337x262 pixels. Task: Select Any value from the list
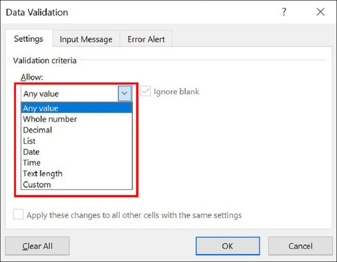[41, 108]
